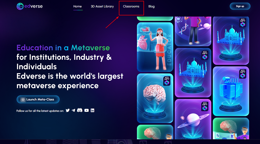Select the electrical transformer hologram card
Screen dimensions: 260x144
click(x=231, y=91)
